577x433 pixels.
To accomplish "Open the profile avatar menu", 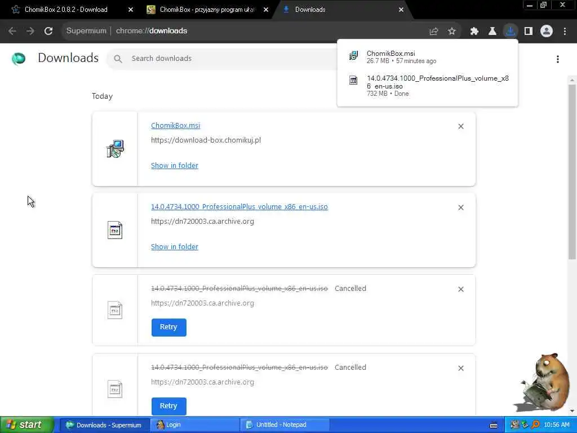I will (x=547, y=32).
